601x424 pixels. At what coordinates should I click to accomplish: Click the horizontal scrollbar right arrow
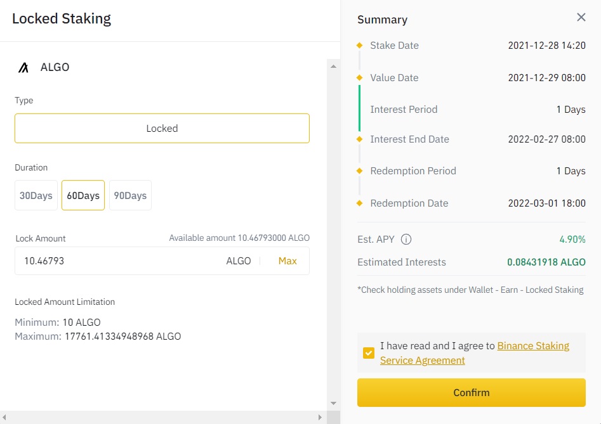click(320, 417)
